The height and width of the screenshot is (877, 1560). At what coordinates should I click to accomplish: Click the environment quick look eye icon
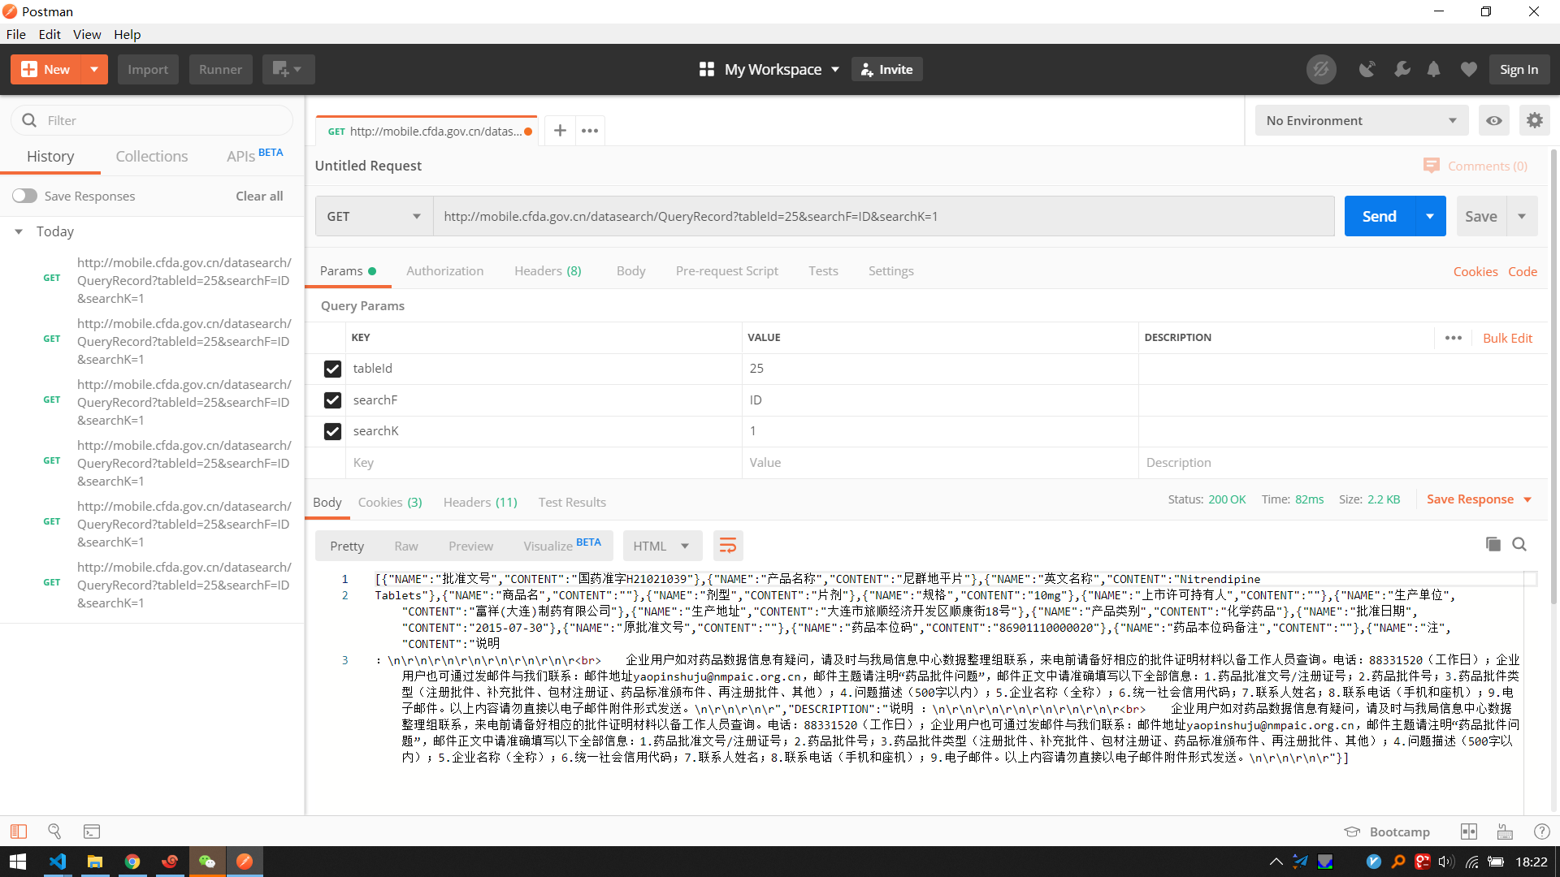(1494, 120)
